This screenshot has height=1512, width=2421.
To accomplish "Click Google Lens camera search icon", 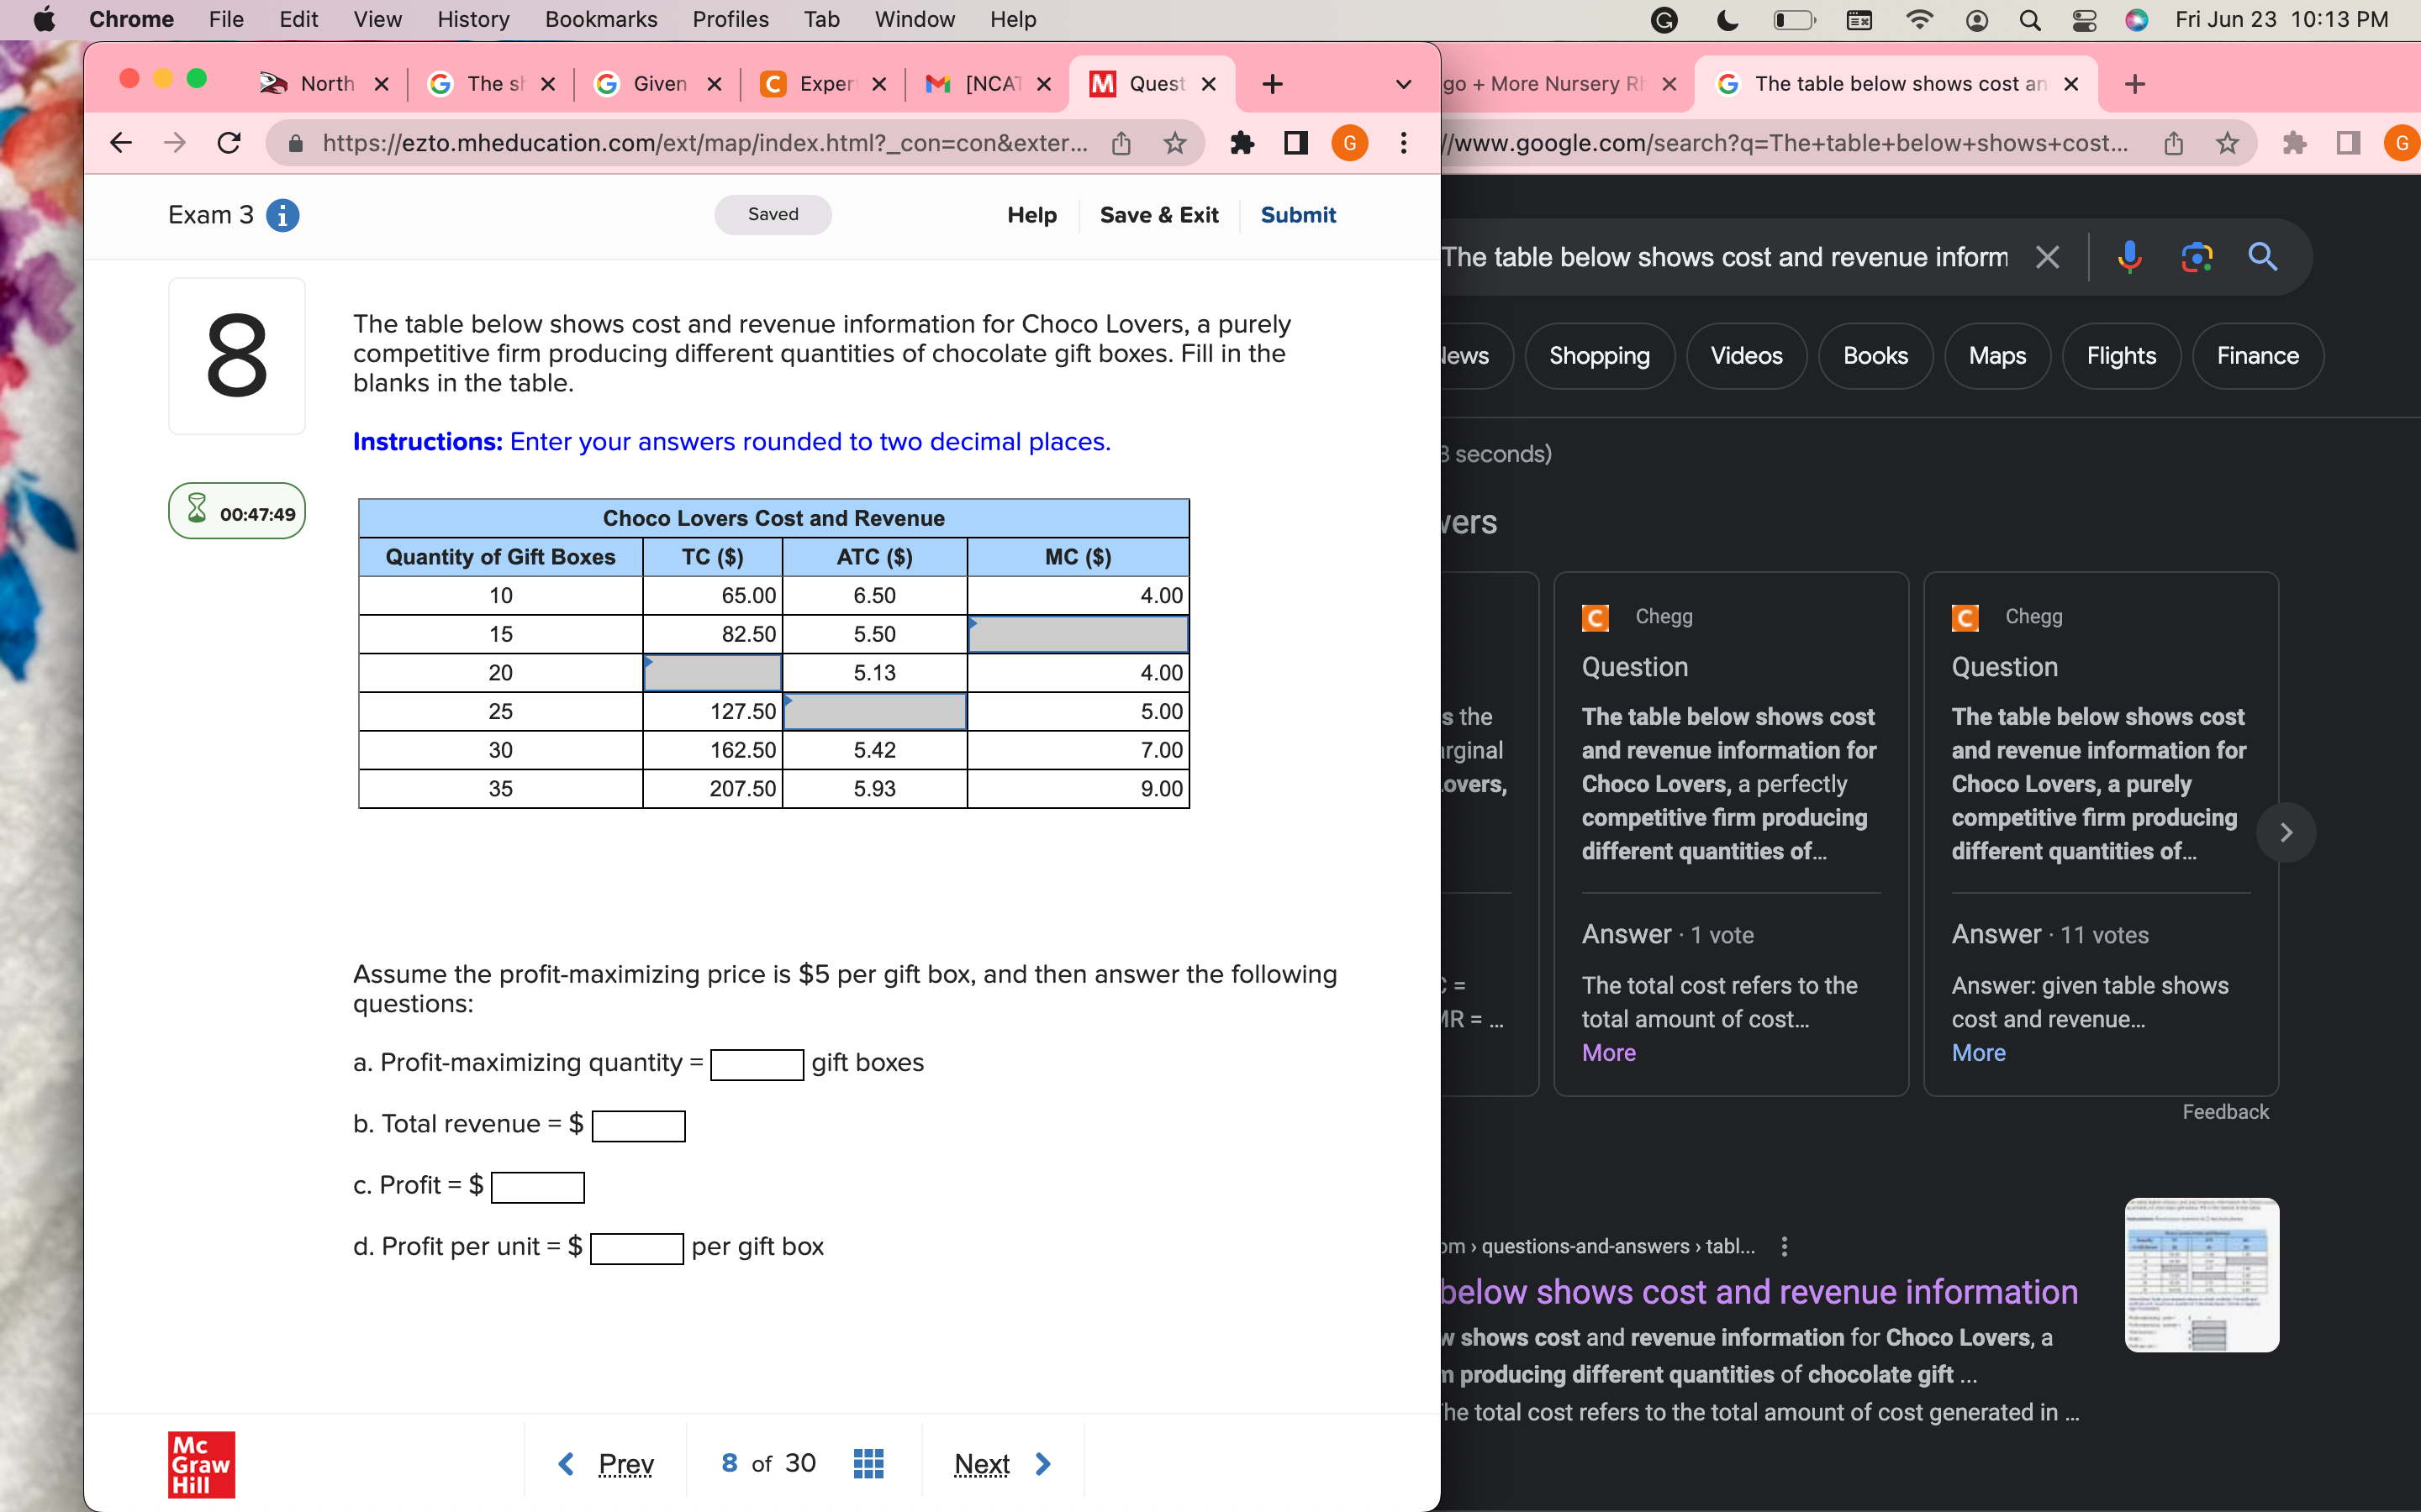I will pyautogui.click(x=2196, y=257).
